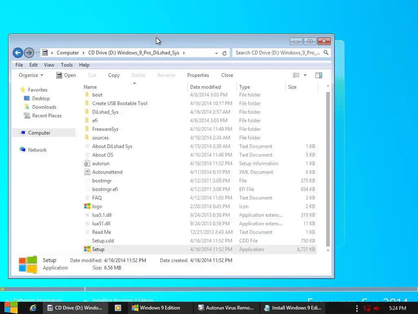Refresh the CD Drive folder view
418x314 pixels.
click(225, 53)
